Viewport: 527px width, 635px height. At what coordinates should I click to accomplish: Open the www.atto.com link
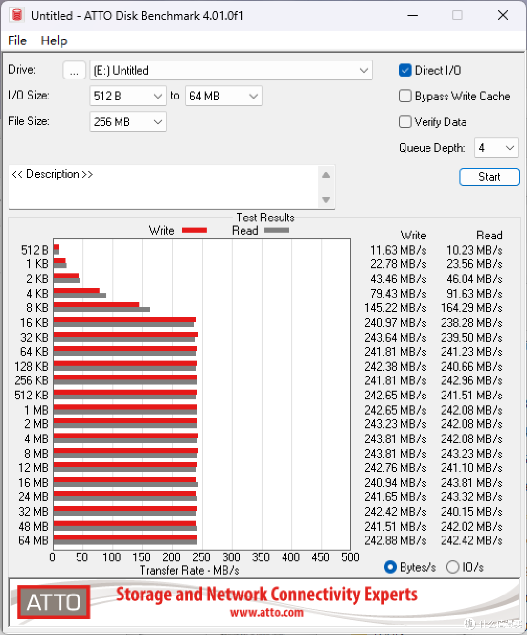pyautogui.click(x=266, y=613)
